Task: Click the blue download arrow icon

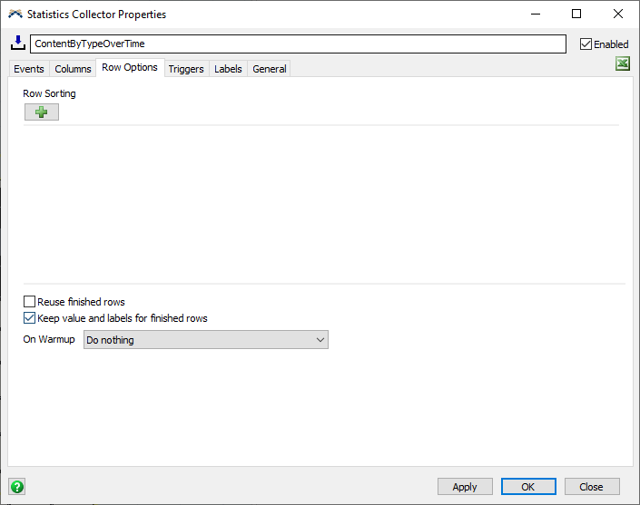Action: click(x=17, y=44)
